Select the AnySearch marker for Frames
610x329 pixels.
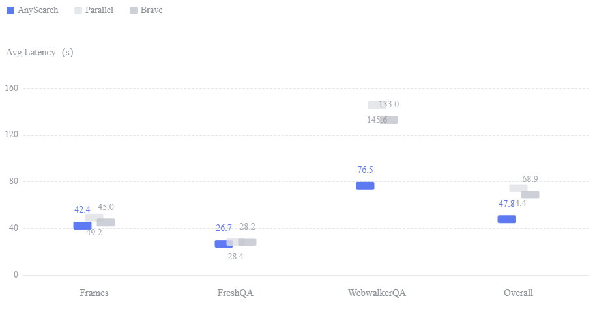point(83,226)
